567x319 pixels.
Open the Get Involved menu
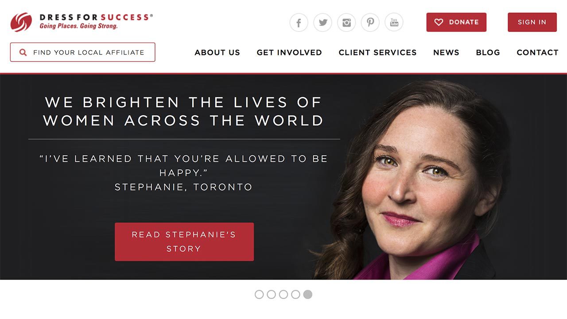tap(289, 52)
